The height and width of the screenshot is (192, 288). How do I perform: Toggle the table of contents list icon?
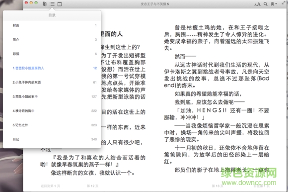coord(52,4)
